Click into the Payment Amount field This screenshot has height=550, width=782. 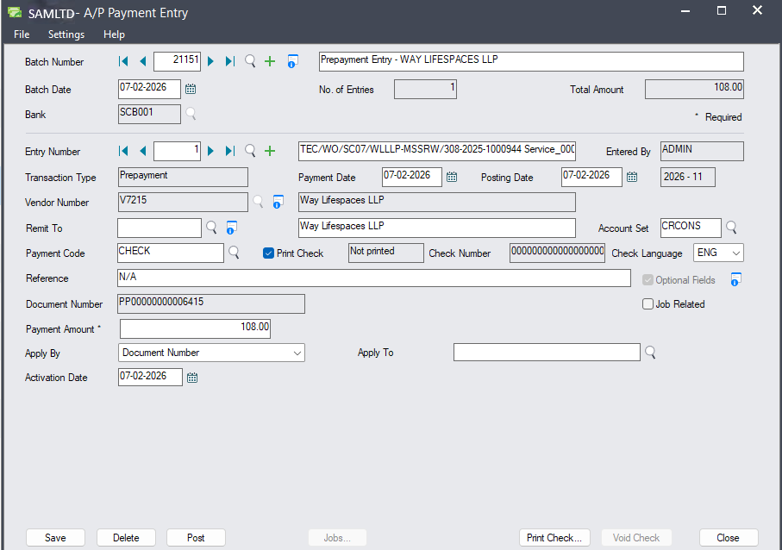(x=195, y=328)
